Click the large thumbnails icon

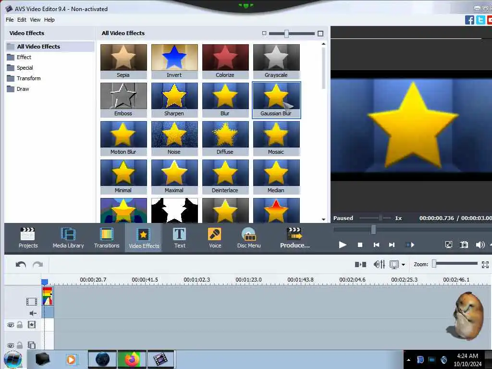click(x=320, y=34)
